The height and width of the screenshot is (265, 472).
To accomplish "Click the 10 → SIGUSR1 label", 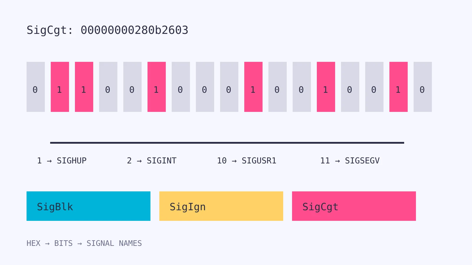I will [x=247, y=160].
